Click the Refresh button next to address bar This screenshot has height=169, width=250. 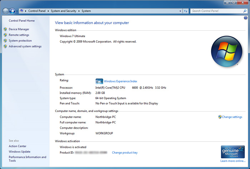tap(186, 11)
